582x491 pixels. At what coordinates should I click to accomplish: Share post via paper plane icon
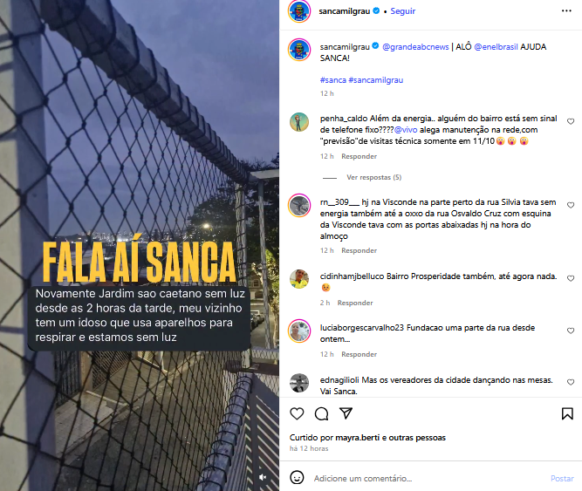tap(346, 413)
